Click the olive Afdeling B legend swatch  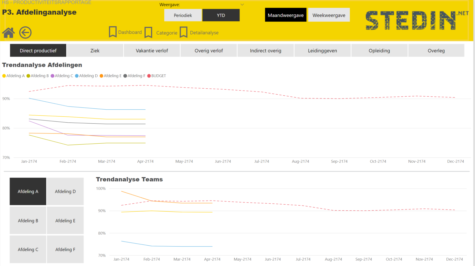coord(28,76)
